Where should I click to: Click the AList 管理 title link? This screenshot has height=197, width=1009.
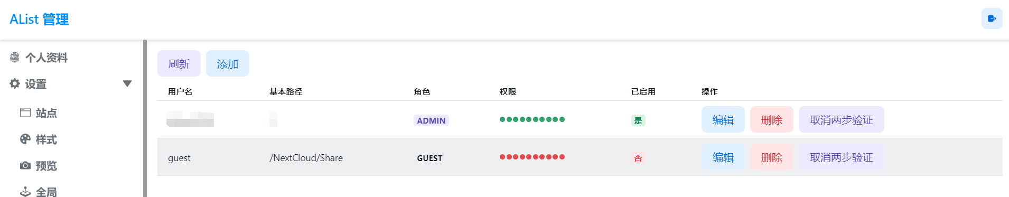tap(39, 20)
